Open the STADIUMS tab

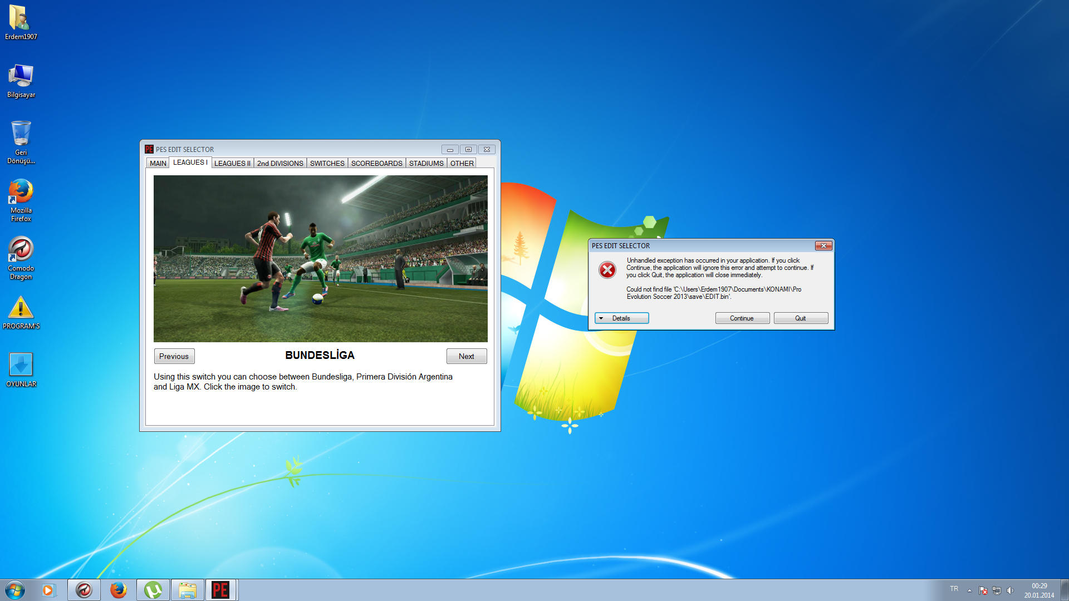[426, 163]
